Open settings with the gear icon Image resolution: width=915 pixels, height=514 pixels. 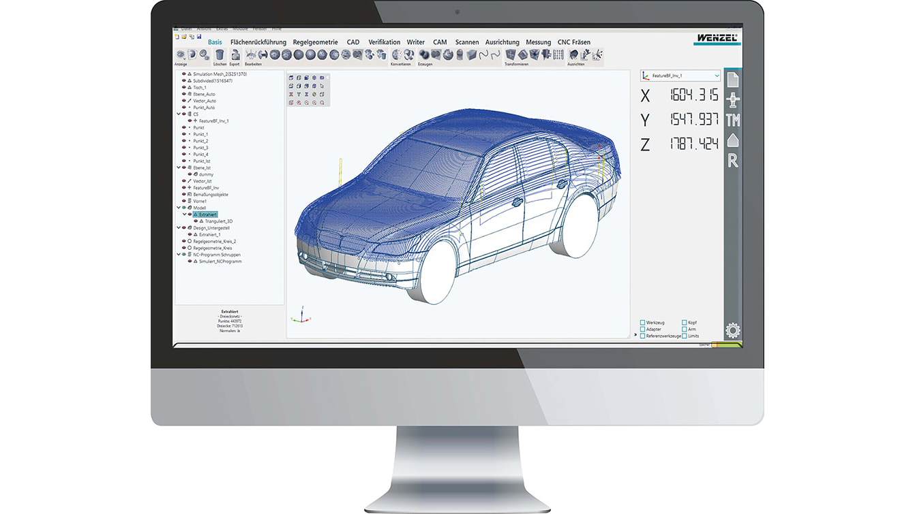[733, 331]
